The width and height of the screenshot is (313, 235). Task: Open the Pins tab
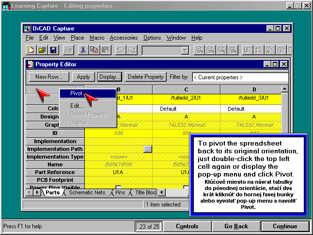coord(120,192)
